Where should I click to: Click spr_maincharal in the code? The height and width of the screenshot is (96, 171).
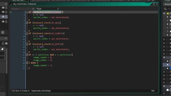60,49
